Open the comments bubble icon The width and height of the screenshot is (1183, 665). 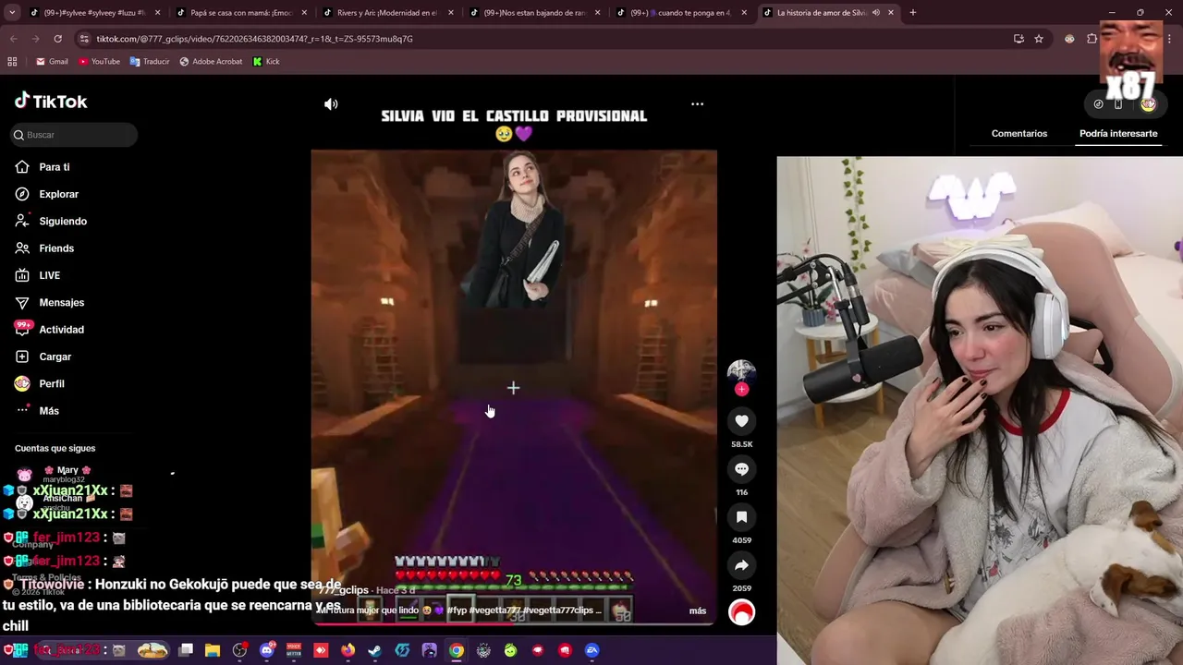tap(741, 469)
